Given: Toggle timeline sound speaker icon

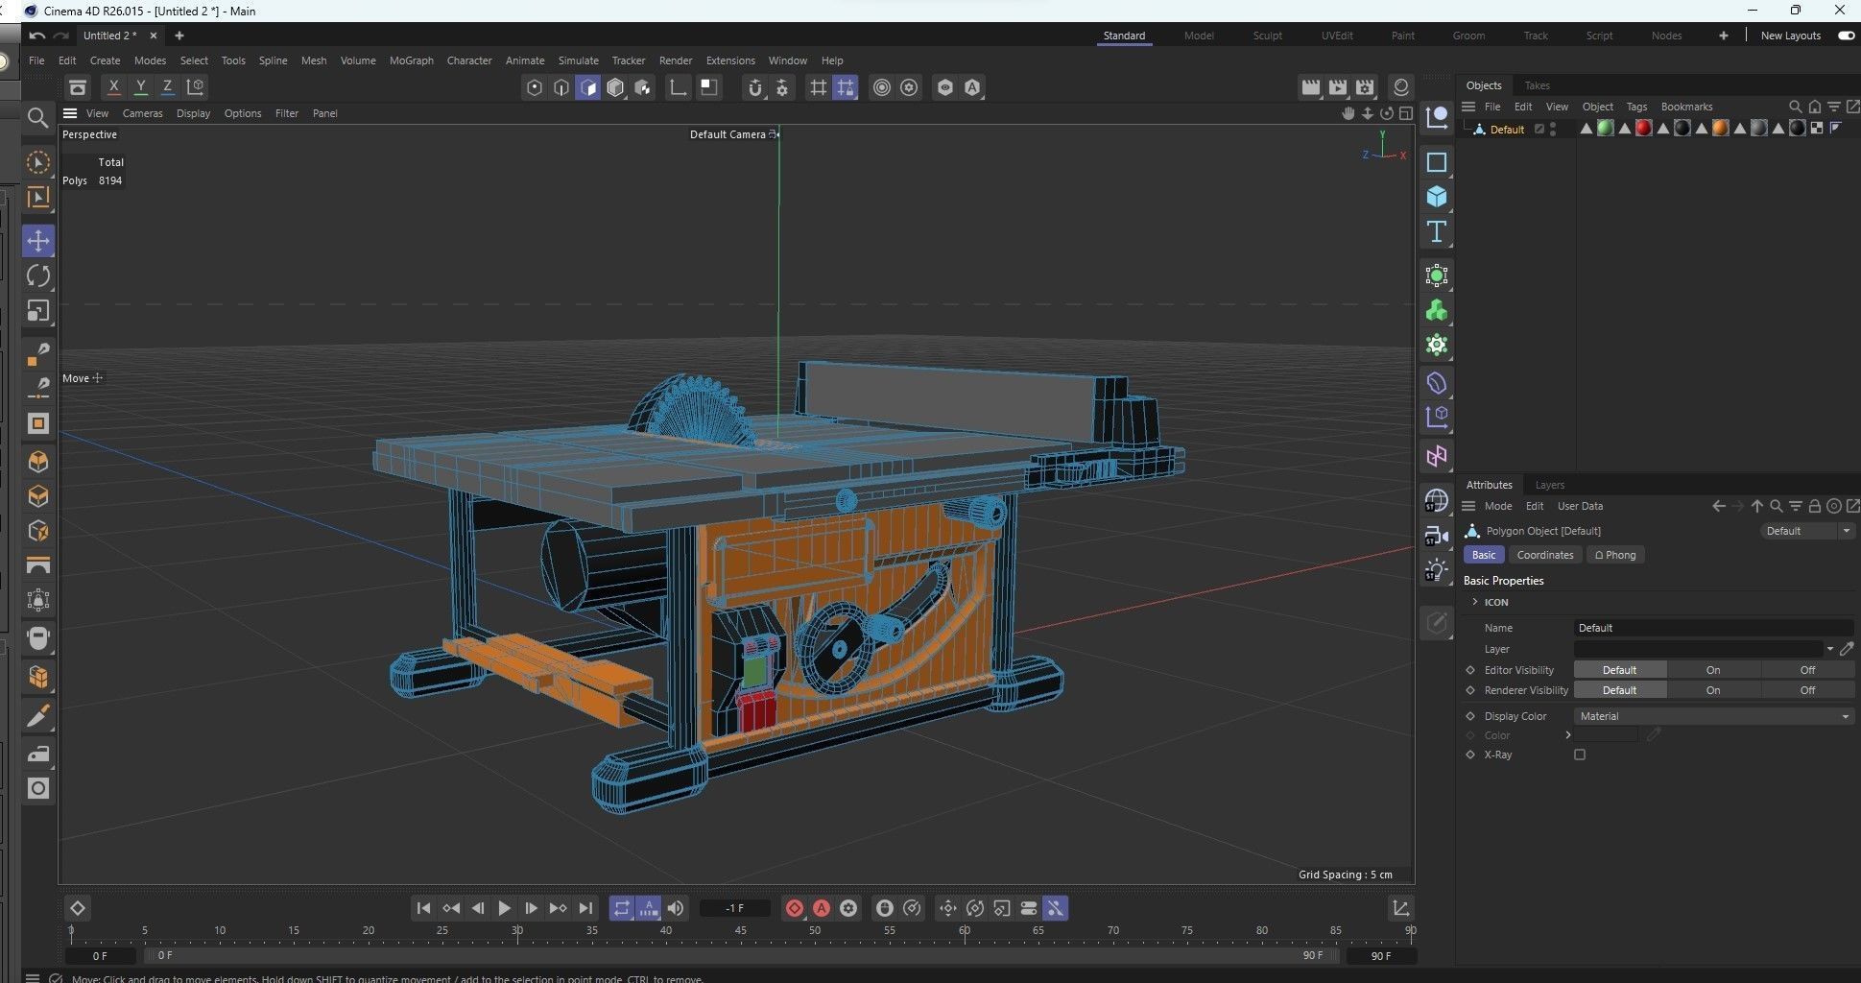Looking at the screenshot, I should pos(676,908).
